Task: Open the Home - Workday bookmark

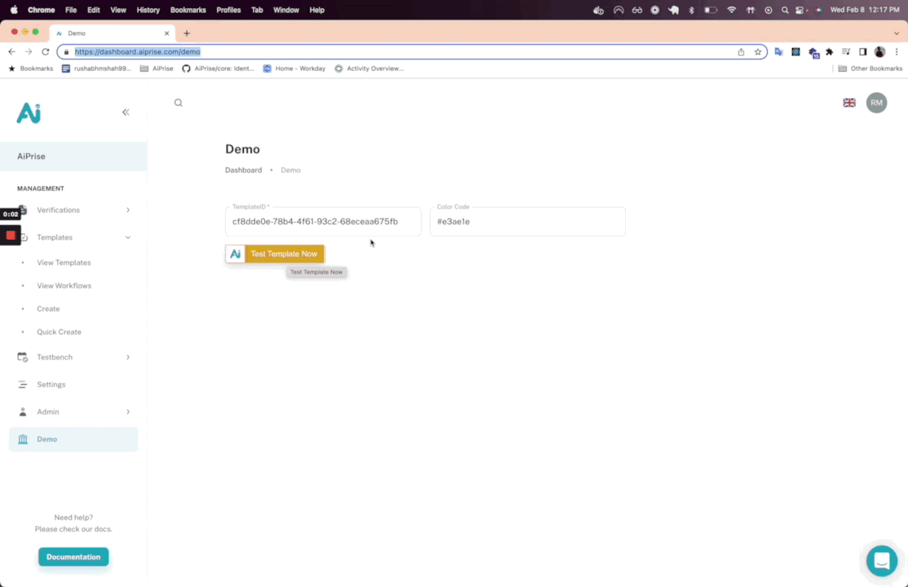Action: click(294, 68)
